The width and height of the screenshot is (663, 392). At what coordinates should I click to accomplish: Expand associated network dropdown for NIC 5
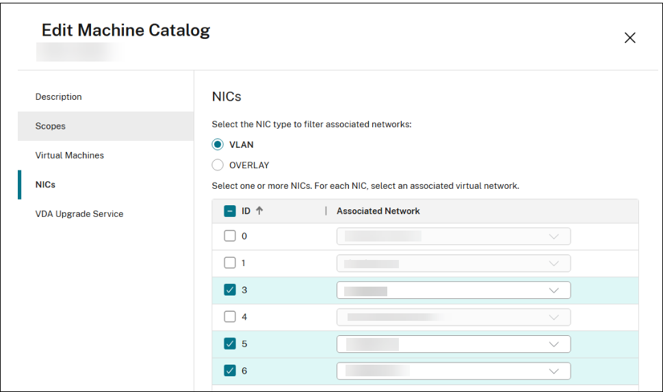tap(453, 343)
